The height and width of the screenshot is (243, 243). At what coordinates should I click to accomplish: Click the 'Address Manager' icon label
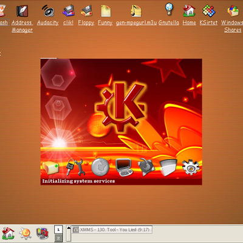tap(22, 26)
